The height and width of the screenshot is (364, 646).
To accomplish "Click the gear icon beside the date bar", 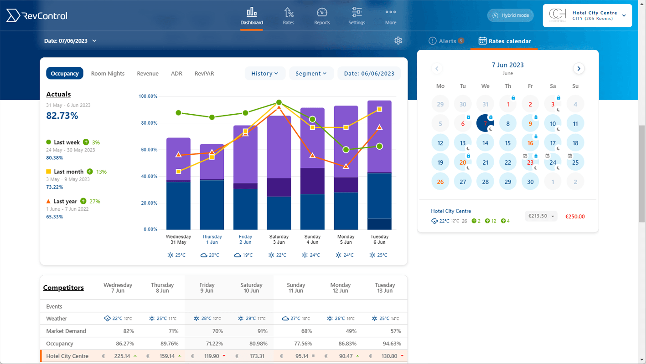I will [398, 40].
